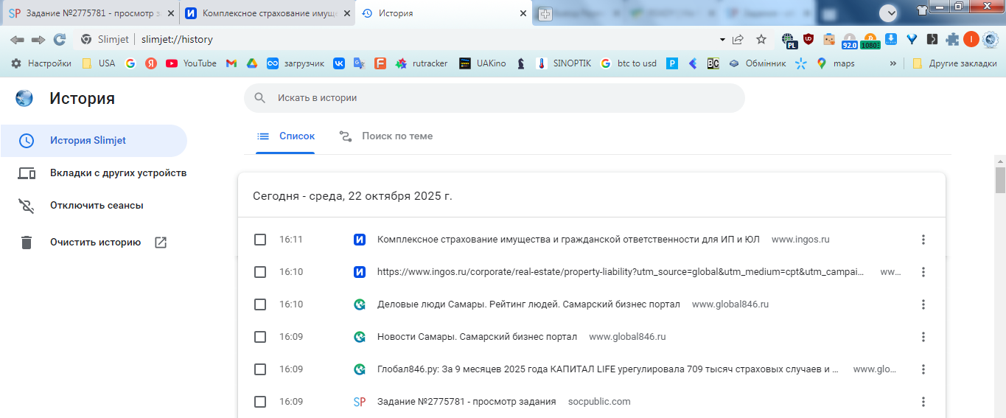The image size is (1006, 418).
Task: Open the Google Drive bookmark icon
Action: [x=251, y=63]
